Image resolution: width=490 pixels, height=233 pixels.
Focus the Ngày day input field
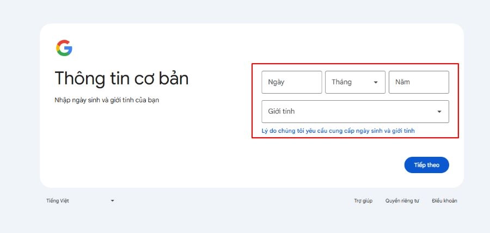(x=292, y=82)
